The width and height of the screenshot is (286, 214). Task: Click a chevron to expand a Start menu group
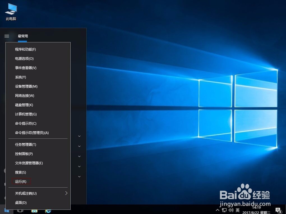79,136
